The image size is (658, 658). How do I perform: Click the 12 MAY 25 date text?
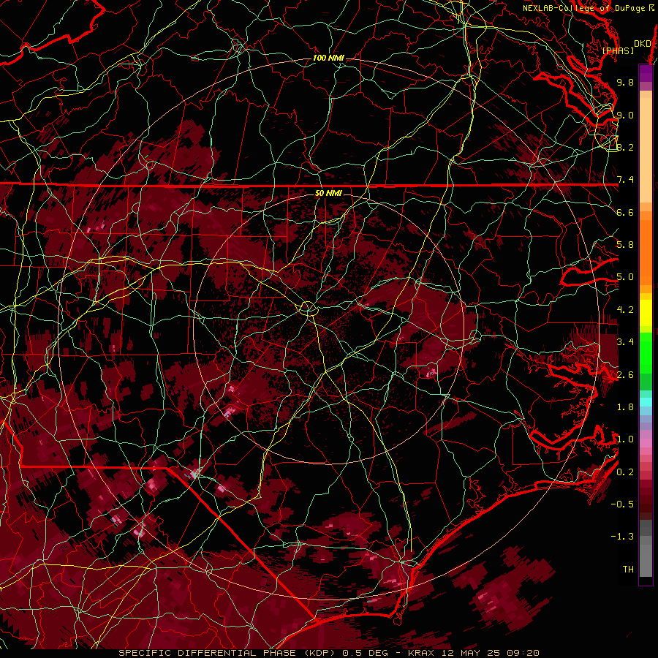coord(471,653)
